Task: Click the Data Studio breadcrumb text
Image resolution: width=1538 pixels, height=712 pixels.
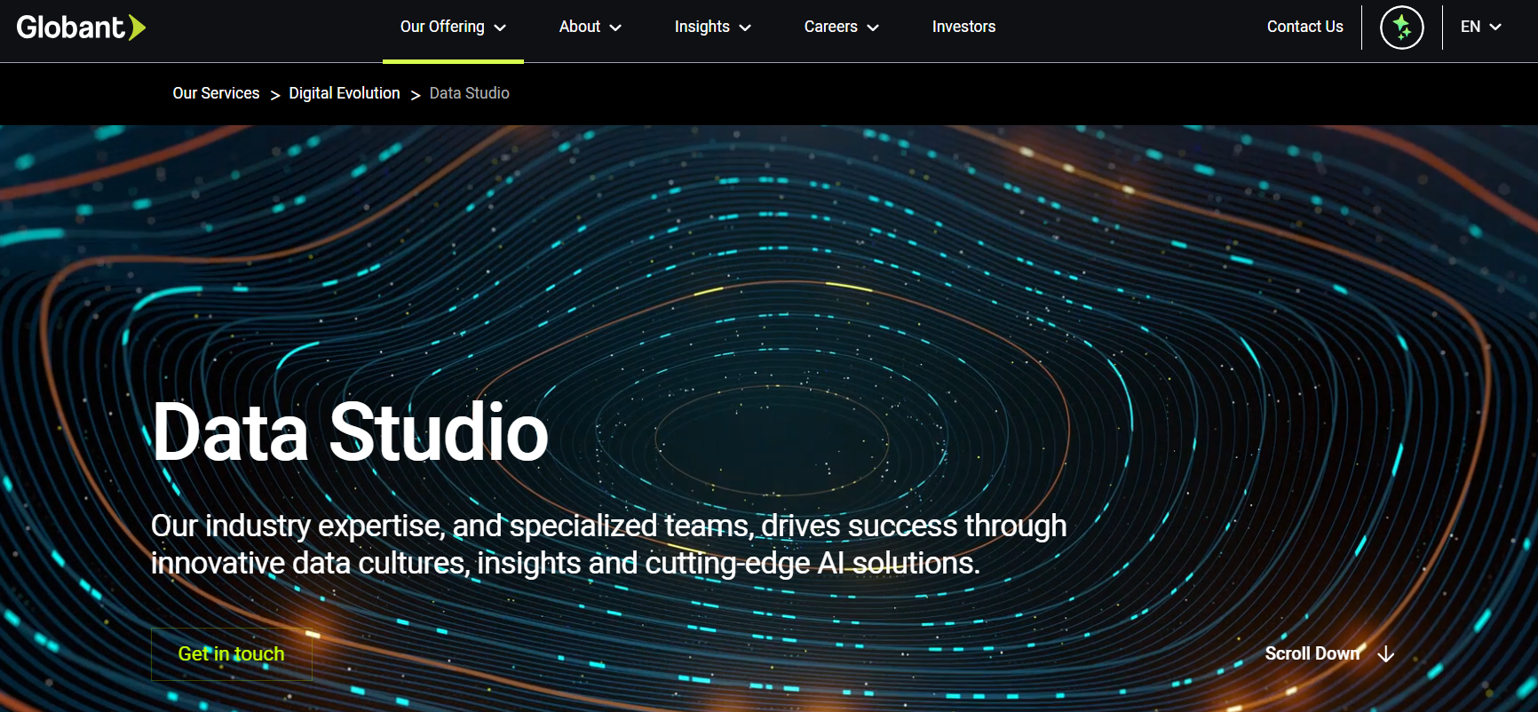Action: point(470,93)
